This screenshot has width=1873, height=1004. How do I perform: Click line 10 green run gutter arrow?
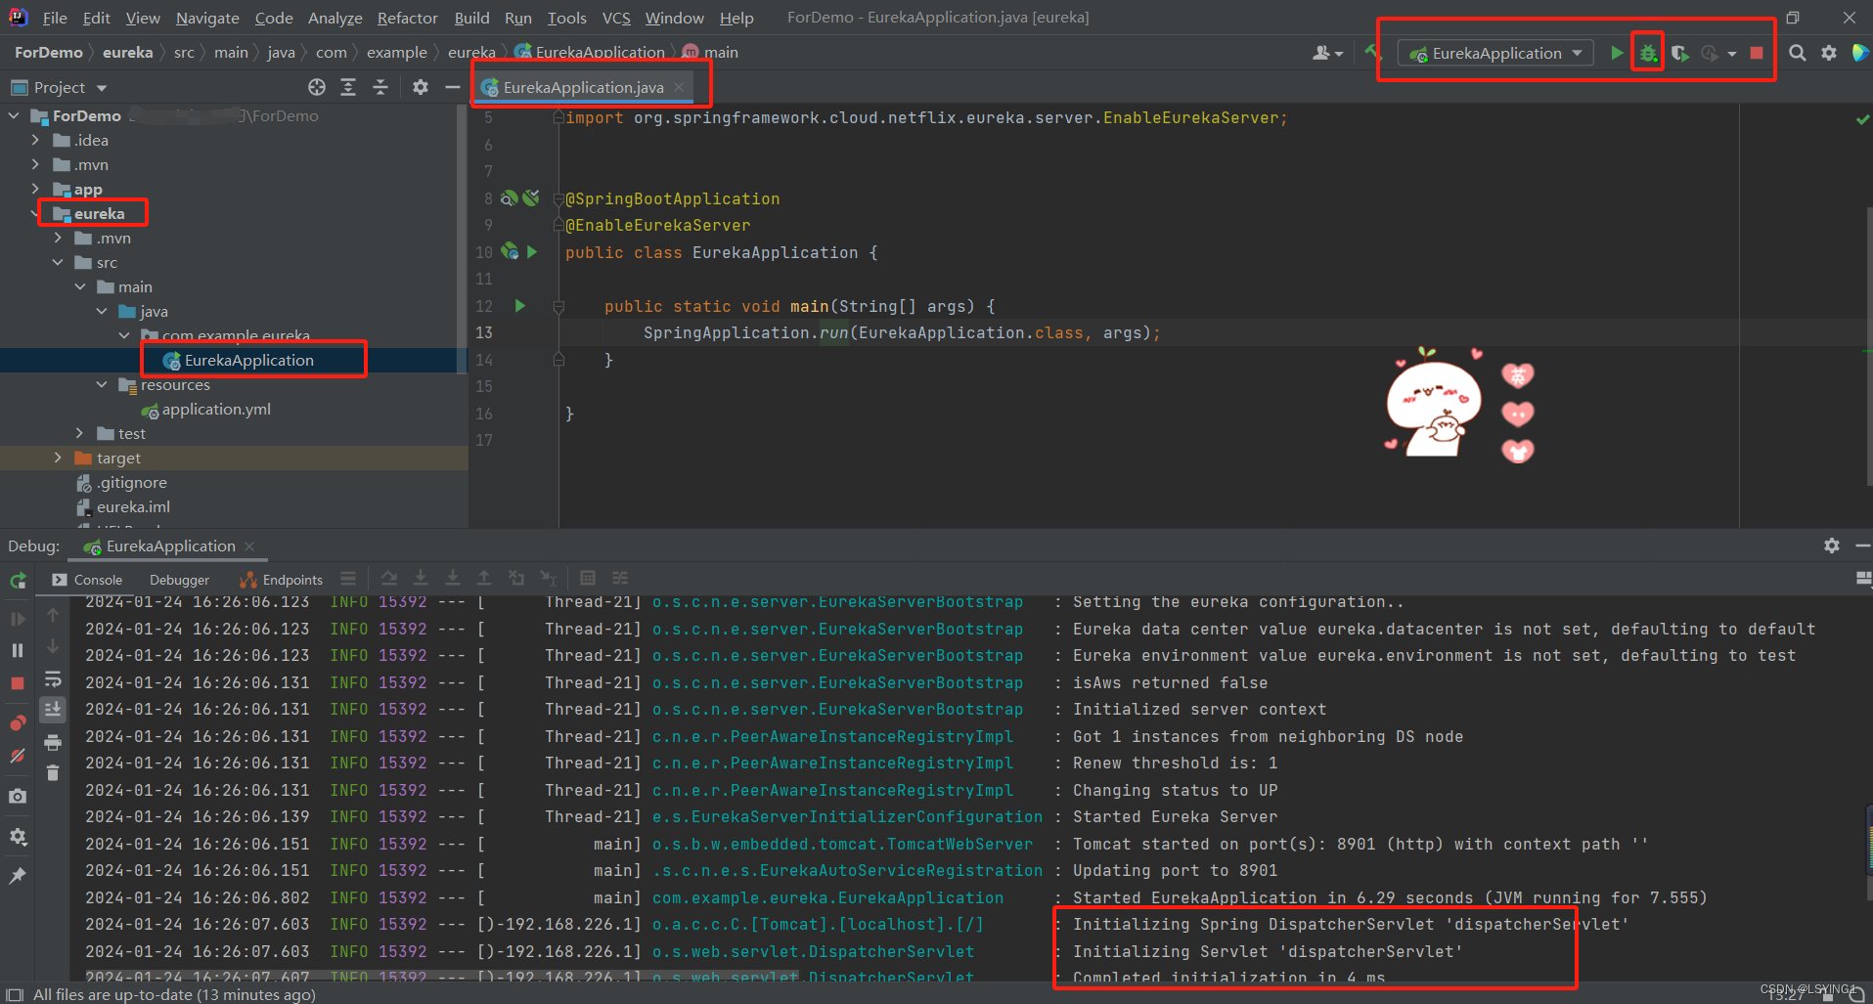point(532,251)
